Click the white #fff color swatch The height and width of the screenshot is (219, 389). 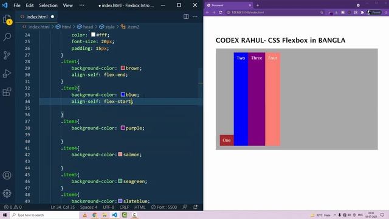93,35
